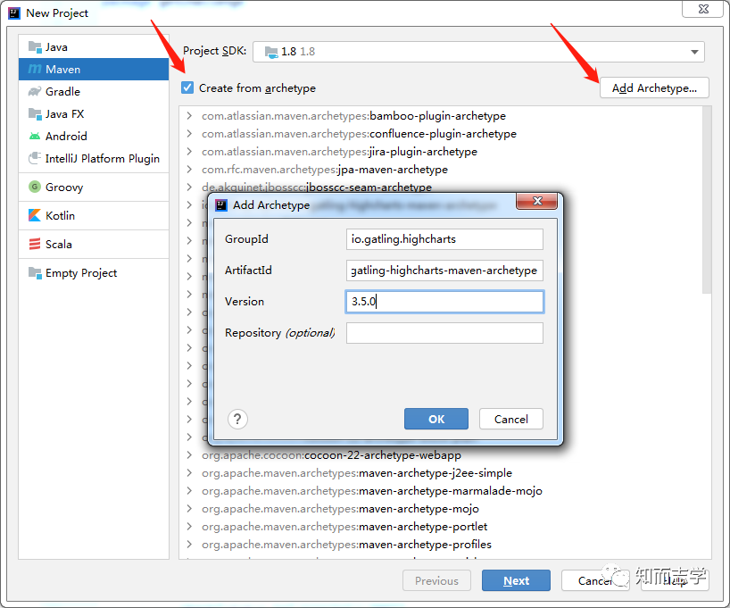This screenshot has height=608, width=730.
Task: Pick the Kotlin project type
Action: pos(94,216)
